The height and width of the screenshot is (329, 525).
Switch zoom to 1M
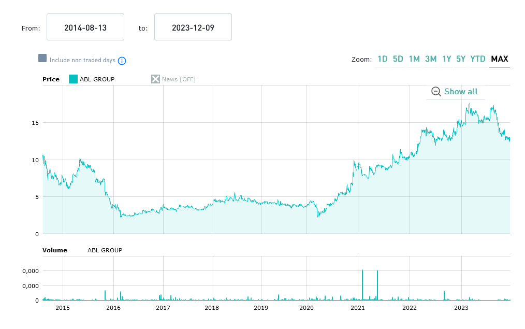point(414,59)
